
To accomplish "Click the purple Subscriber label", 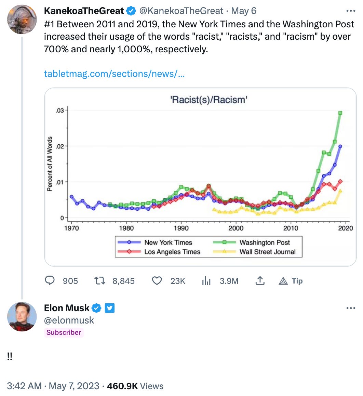I will [64, 332].
